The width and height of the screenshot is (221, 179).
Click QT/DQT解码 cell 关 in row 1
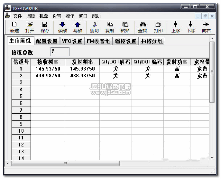tap(116, 69)
